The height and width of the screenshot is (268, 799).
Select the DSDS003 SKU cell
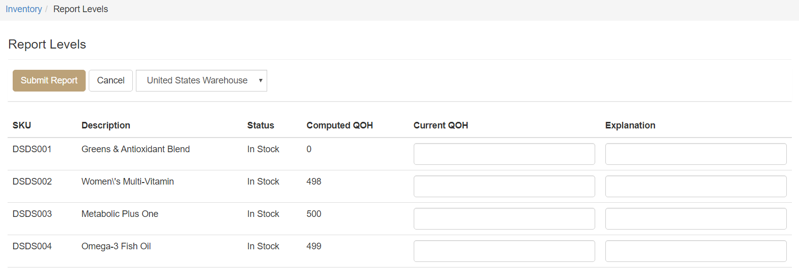click(x=32, y=214)
